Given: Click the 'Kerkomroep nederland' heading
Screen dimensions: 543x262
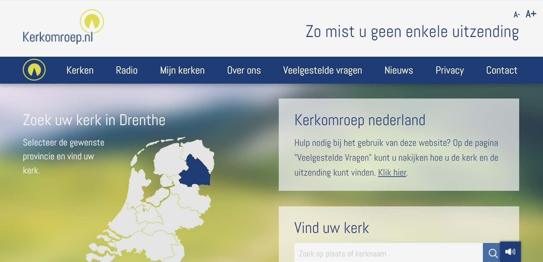Looking at the screenshot, I should coord(360,120).
